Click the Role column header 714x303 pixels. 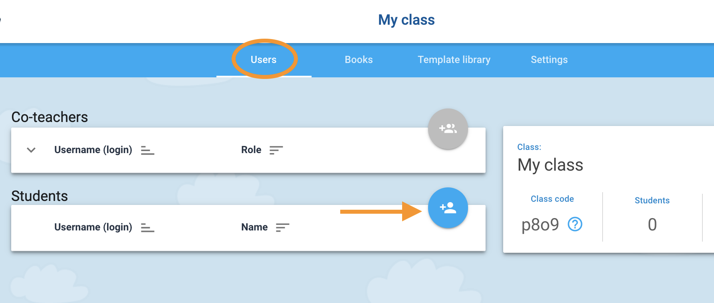point(251,150)
